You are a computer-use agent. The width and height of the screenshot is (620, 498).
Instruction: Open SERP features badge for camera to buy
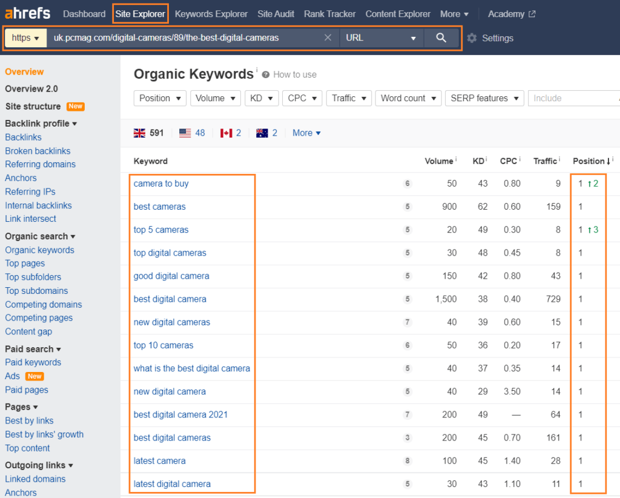(x=407, y=184)
